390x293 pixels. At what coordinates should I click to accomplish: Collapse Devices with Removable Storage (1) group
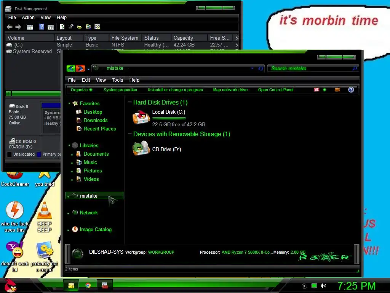coord(129,134)
